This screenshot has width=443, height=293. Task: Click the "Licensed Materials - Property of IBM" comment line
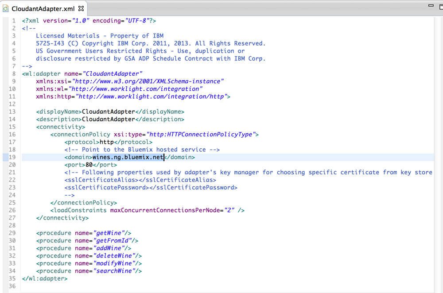(x=100, y=36)
